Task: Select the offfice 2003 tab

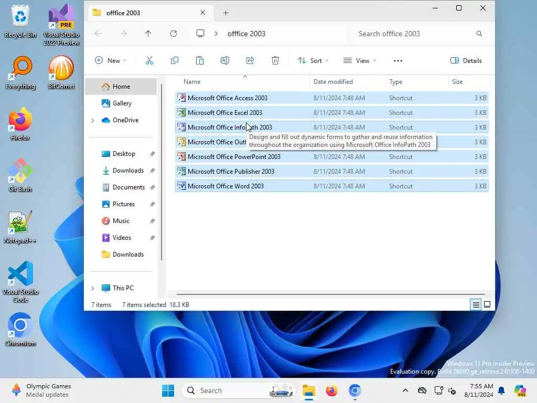Action: click(x=149, y=13)
